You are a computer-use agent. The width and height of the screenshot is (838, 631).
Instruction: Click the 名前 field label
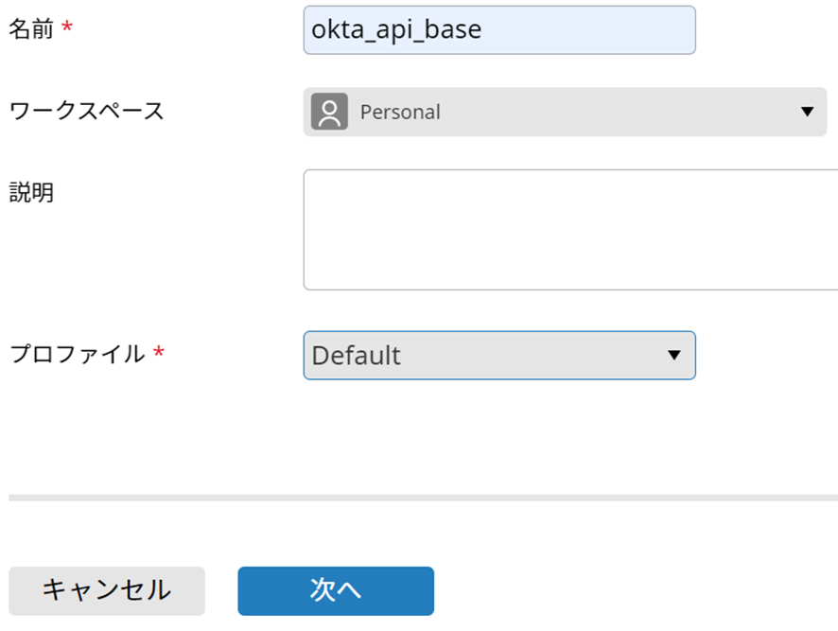click(28, 30)
